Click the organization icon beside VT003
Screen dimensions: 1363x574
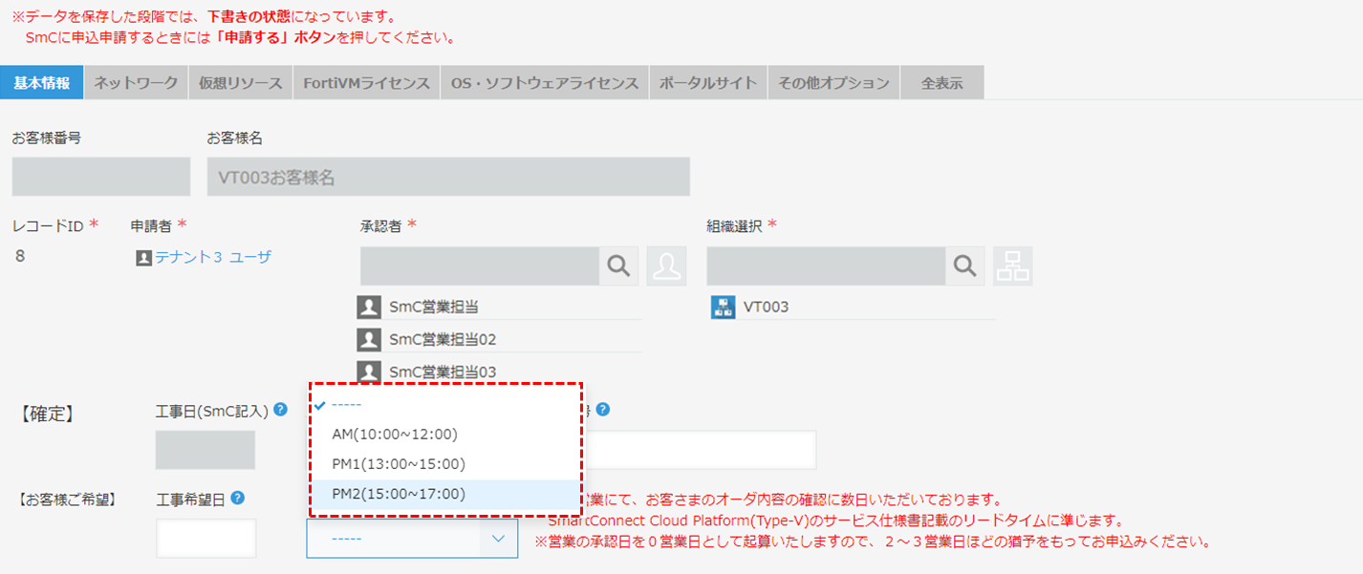[x=723, y=307]
